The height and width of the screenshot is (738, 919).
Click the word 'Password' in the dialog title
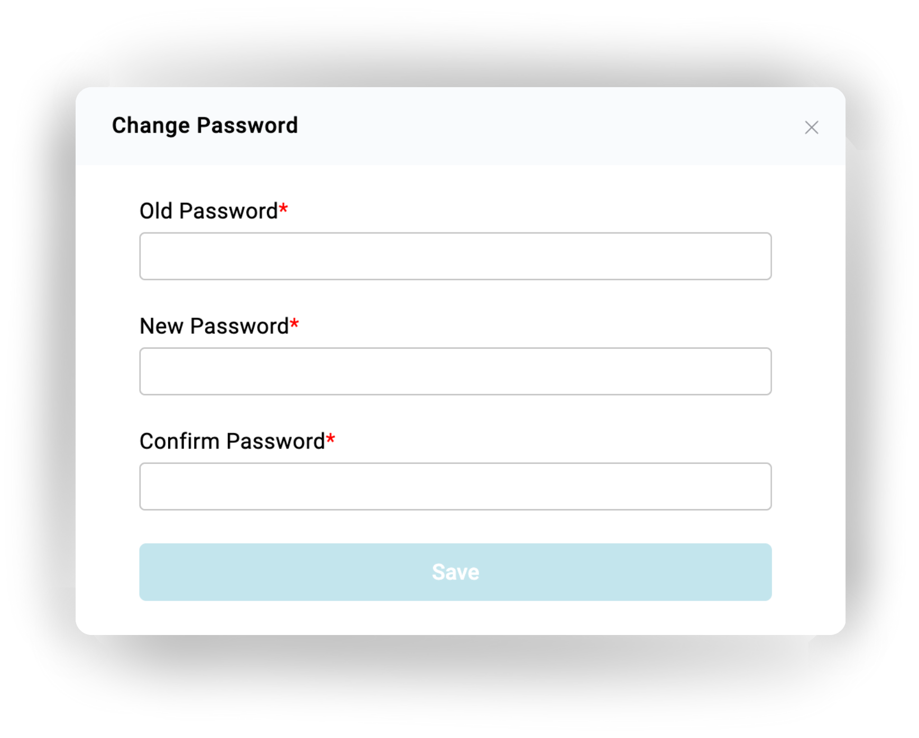point(247,126)
